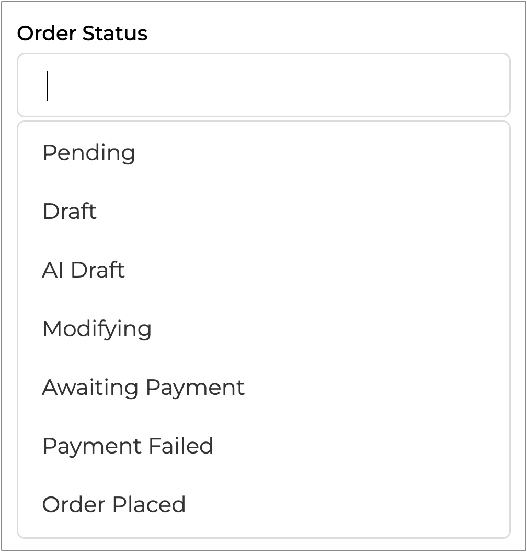Screen dimensions: 527x552
Task: Choose the Payment Failed option
Action: tap(128, 446)
